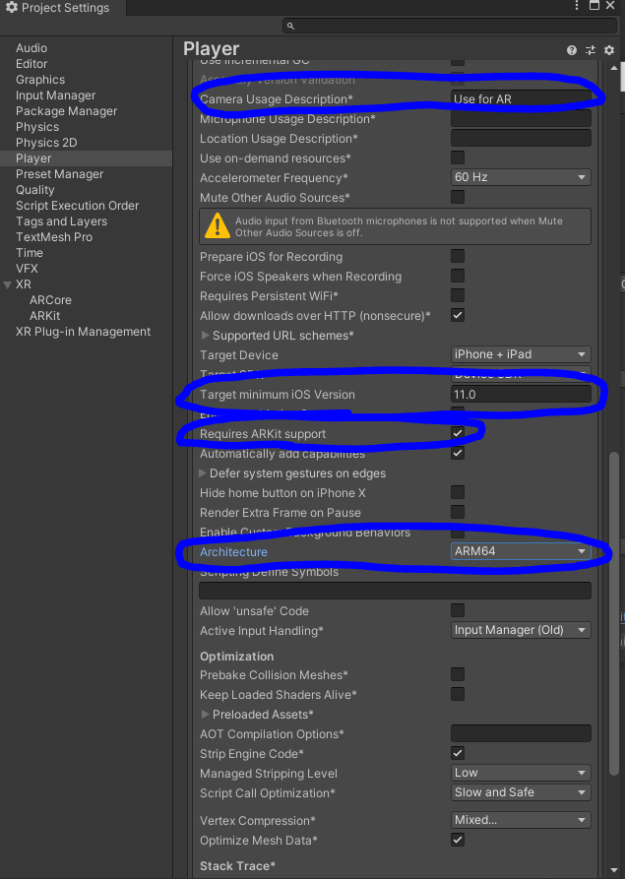Toggle Requires Persistent WiFi checkbox

click(x=458, y=295)
